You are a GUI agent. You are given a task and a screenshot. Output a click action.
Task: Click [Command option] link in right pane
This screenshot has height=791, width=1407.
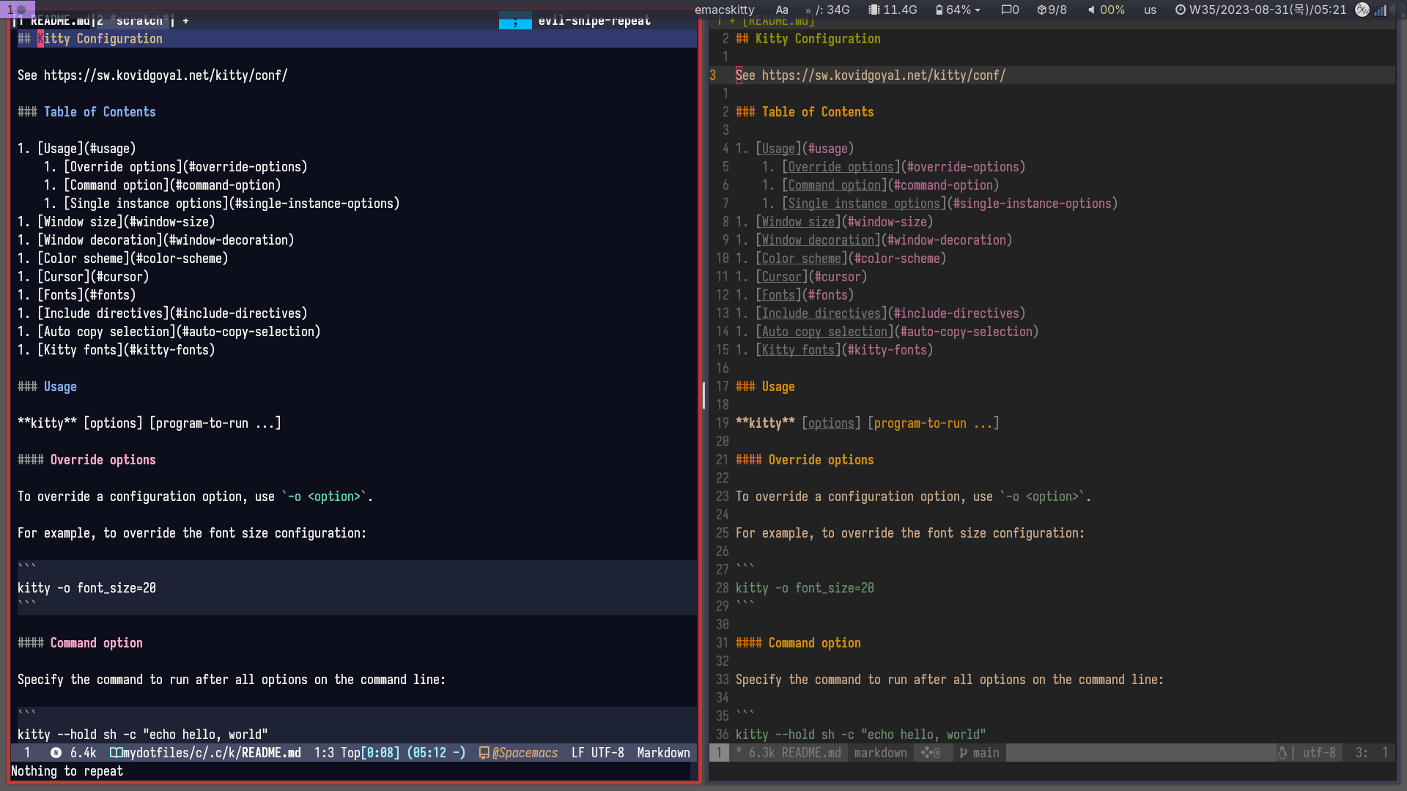tap(835, 185)
